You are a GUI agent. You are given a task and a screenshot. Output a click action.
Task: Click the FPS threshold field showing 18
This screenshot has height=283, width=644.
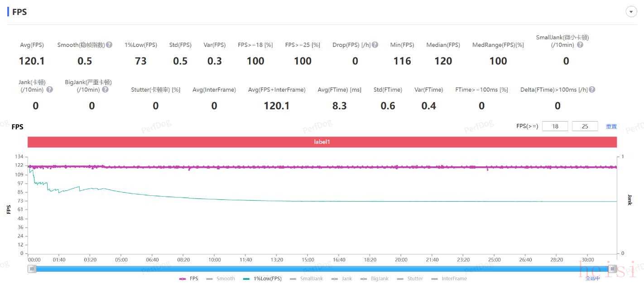555,126
